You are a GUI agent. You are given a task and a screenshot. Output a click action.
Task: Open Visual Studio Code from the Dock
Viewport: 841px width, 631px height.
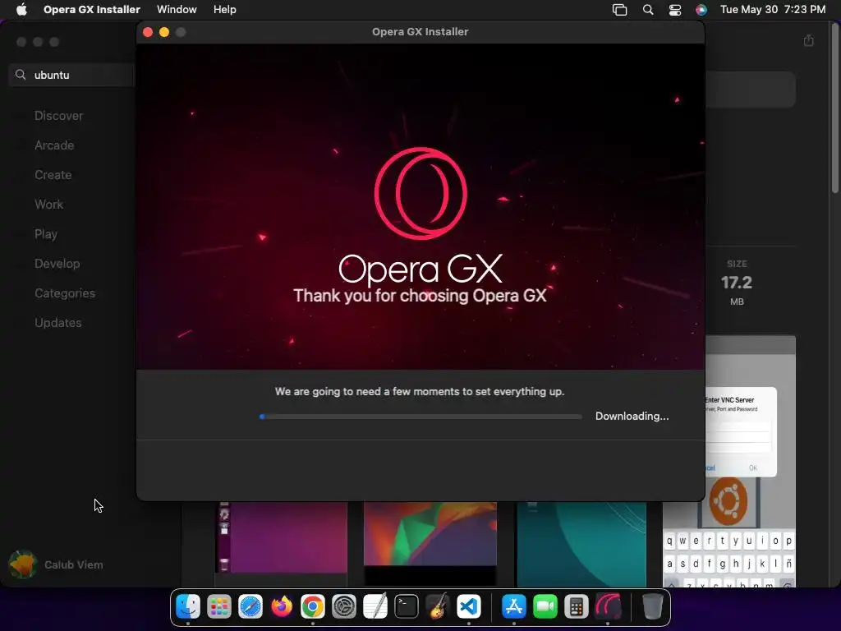(468, 607)
